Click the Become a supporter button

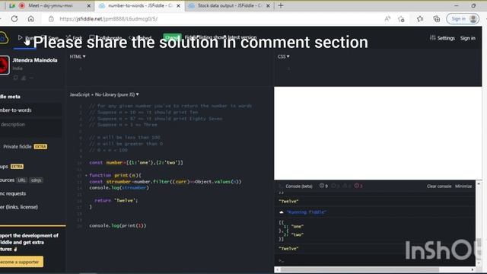[x=21, y=262]
